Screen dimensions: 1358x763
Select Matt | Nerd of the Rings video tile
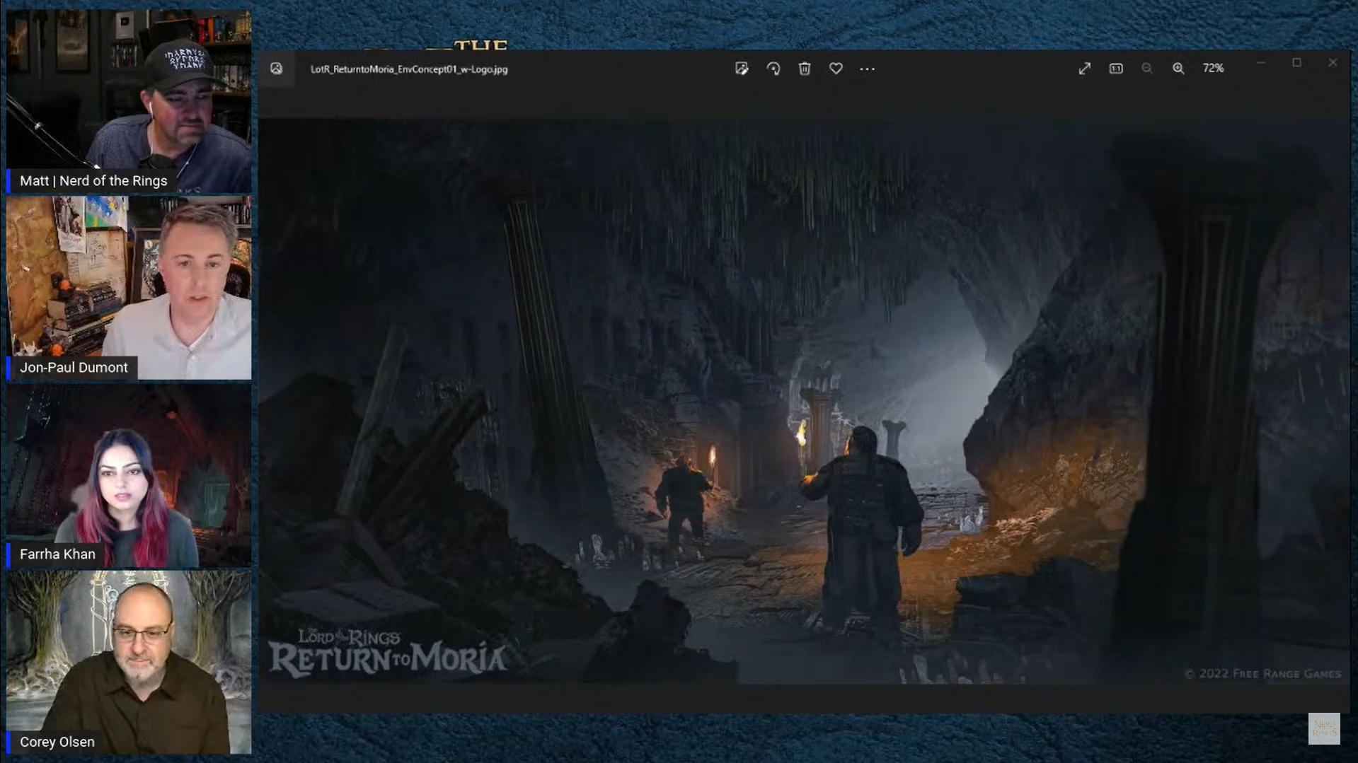point(129,101)
